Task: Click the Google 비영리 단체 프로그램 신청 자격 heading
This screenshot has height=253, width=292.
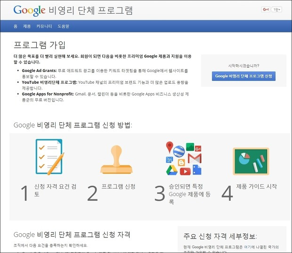Action: [72, 235]
